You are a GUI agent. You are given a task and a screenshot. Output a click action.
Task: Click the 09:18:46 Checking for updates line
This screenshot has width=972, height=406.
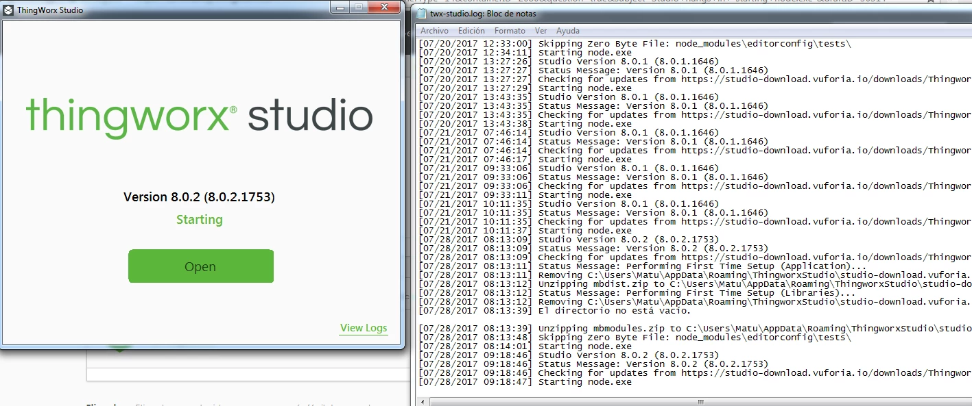click(695, 373)
